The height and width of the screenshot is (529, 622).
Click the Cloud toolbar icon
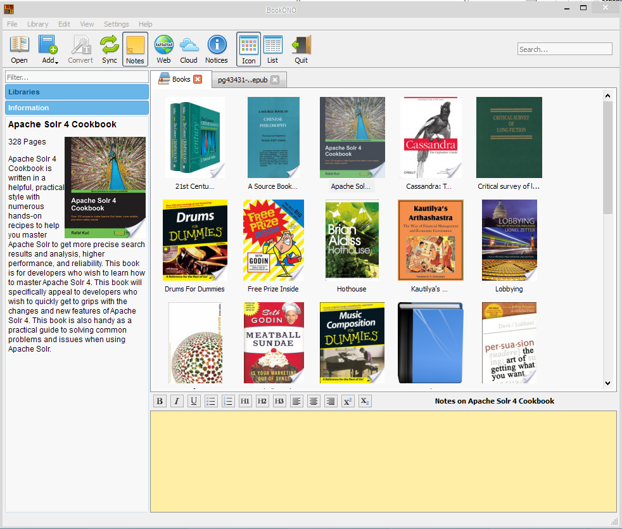click(x=189, y=49)
